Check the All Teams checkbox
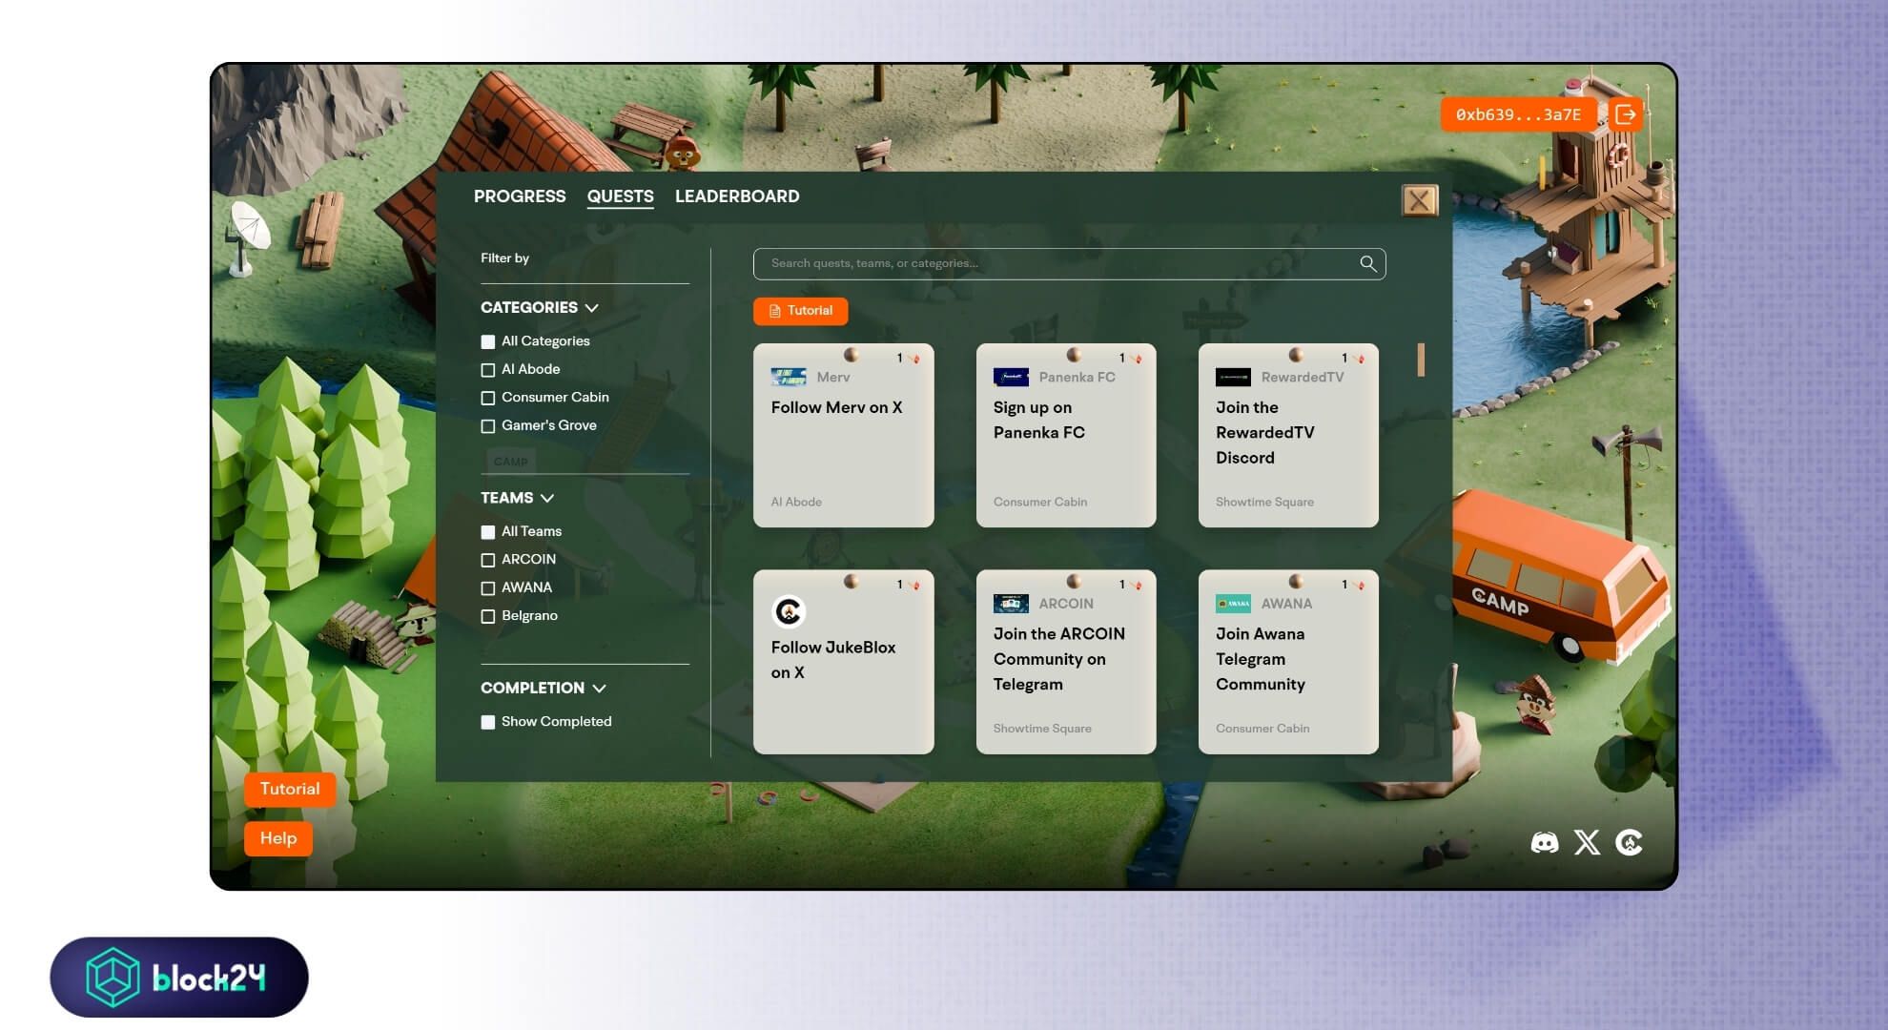 488,532
